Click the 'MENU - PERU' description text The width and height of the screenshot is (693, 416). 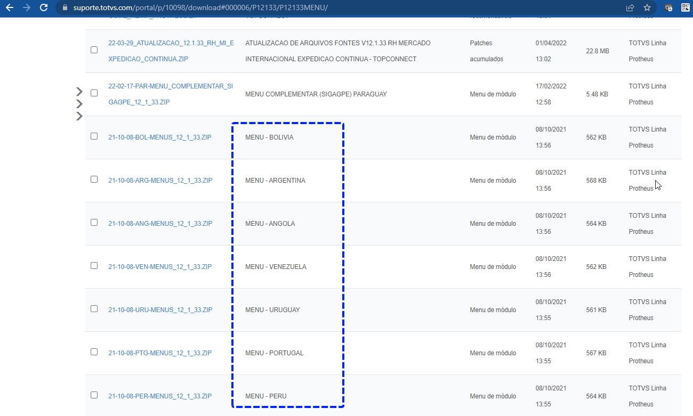(x=266, y=396)
